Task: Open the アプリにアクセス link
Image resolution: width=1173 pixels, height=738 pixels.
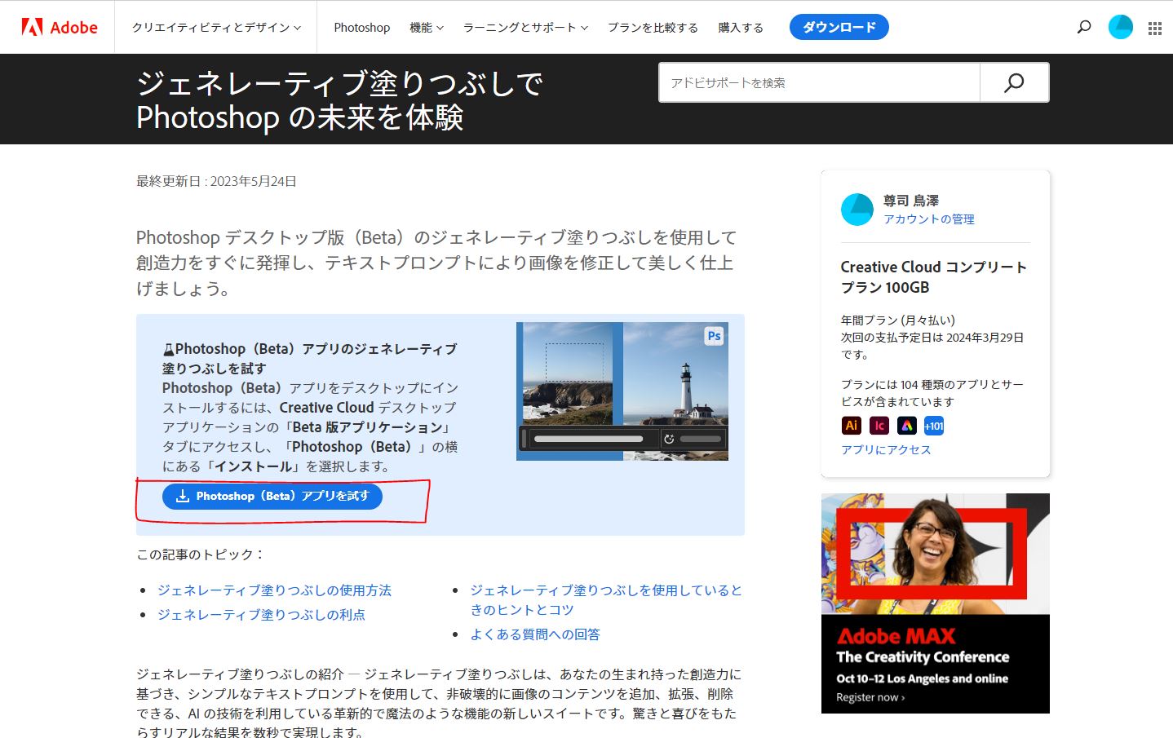Action: [886, 450]
